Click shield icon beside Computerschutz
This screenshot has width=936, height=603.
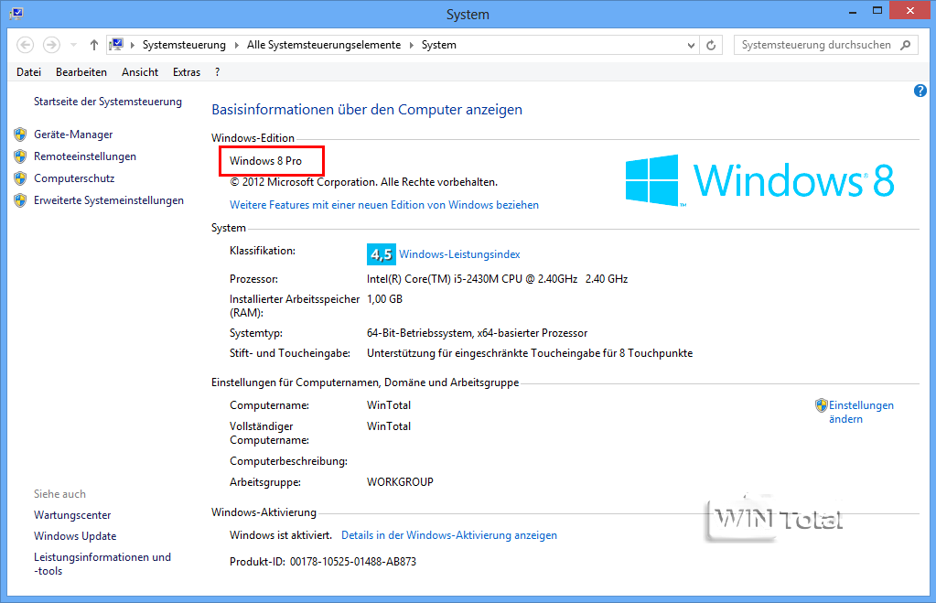(20, 178)
